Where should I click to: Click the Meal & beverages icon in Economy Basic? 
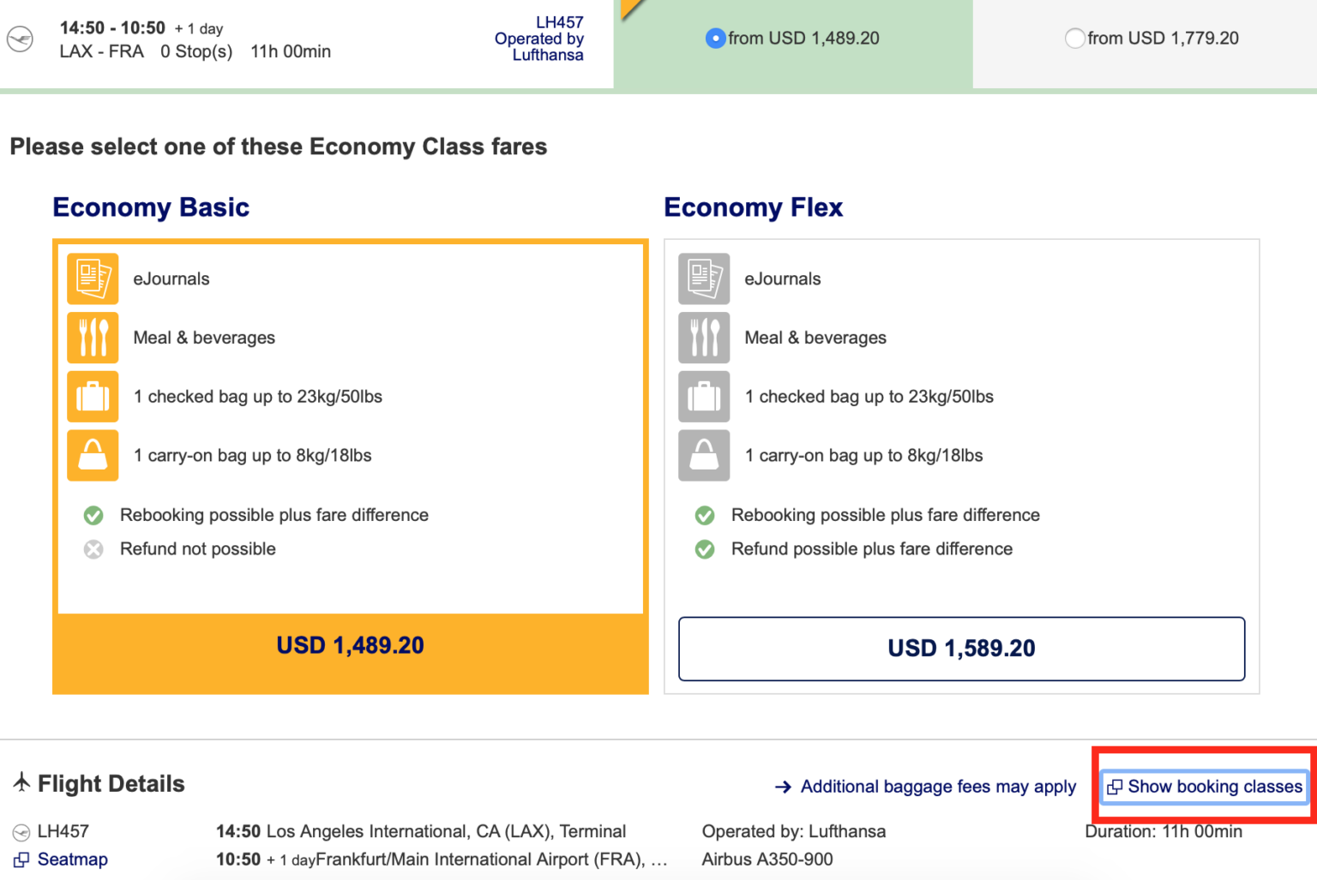(x=93, y=338)
